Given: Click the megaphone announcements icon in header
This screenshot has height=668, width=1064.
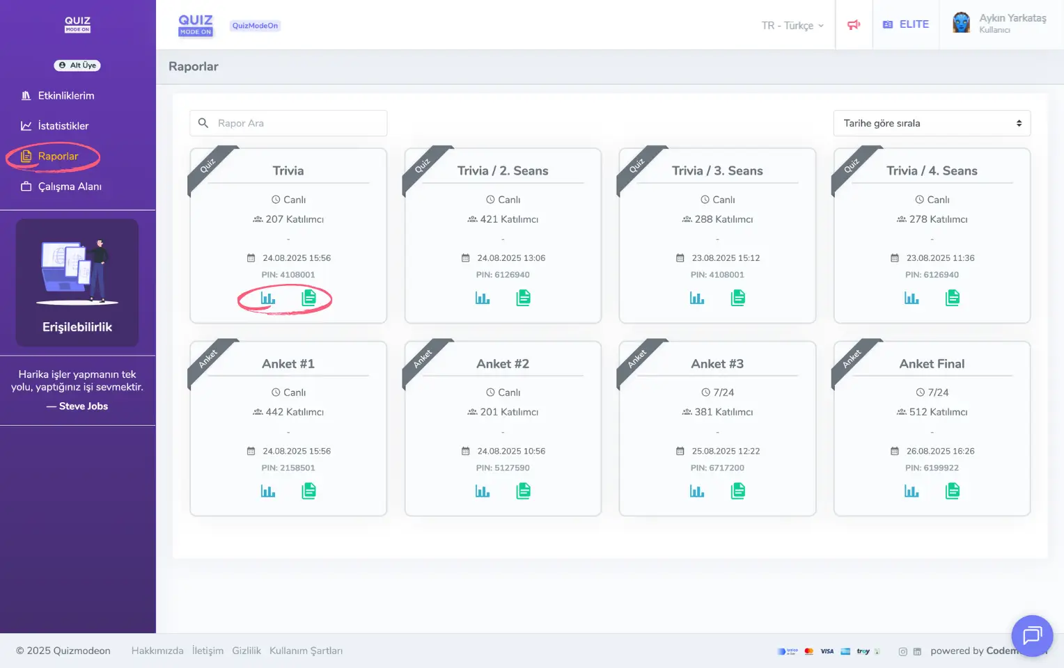Looking at the screenshot, I should tap(854, 25).
